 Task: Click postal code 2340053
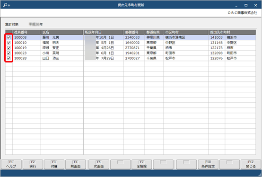132,37
